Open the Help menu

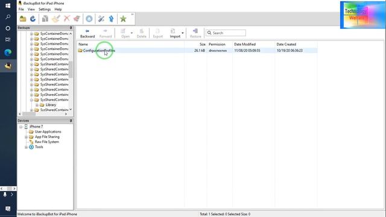[x=58, y=10]
